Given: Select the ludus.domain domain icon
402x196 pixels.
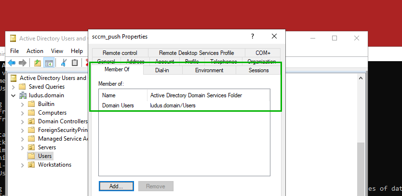Looking at the screenshot, I should (23, 95).
